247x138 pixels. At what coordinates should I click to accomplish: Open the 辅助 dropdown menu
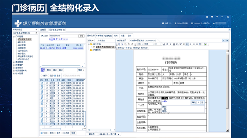(x=81, y=70)
